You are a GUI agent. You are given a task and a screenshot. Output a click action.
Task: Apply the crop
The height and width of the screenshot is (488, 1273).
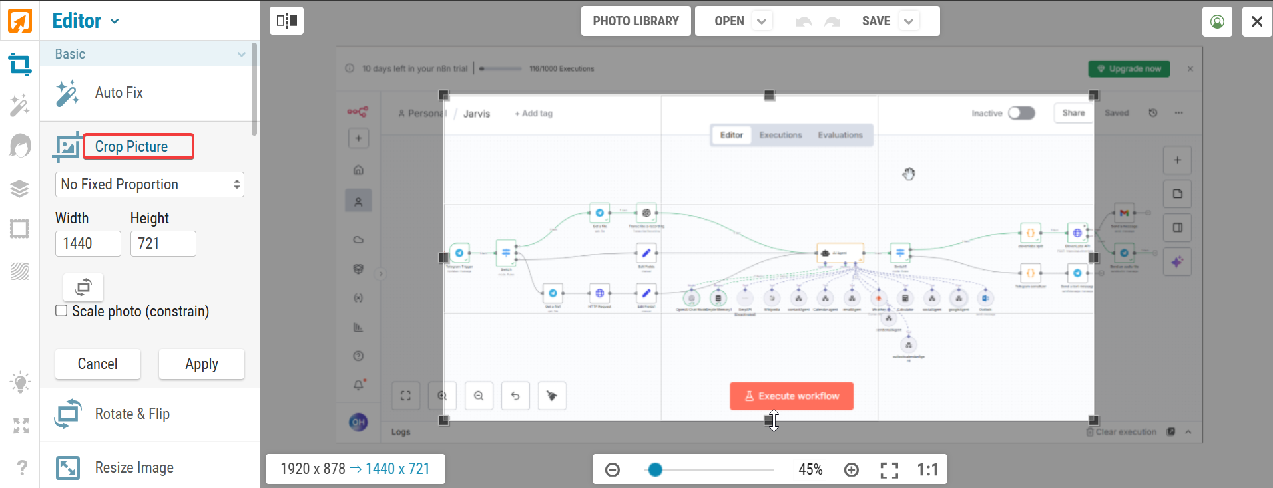(202, 364)
